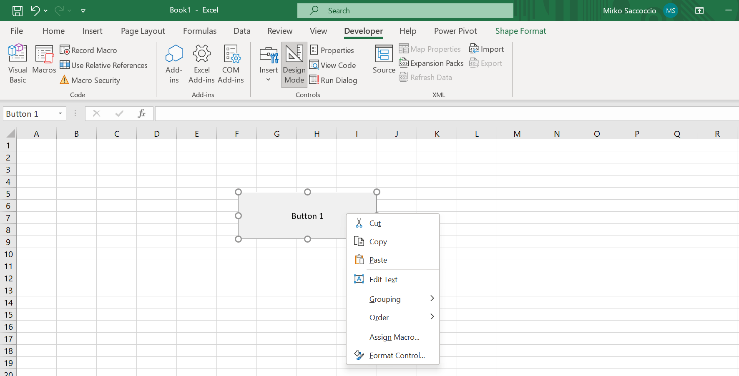Click the Name Box showing Button 1

29,114
